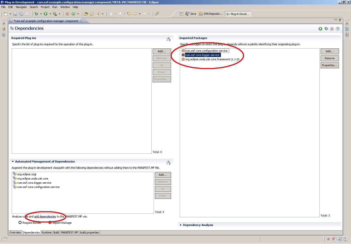Select the Require-Bundle radio button
Image resolution: width=351 pixels, height=244 pixels.
point(20,222)
